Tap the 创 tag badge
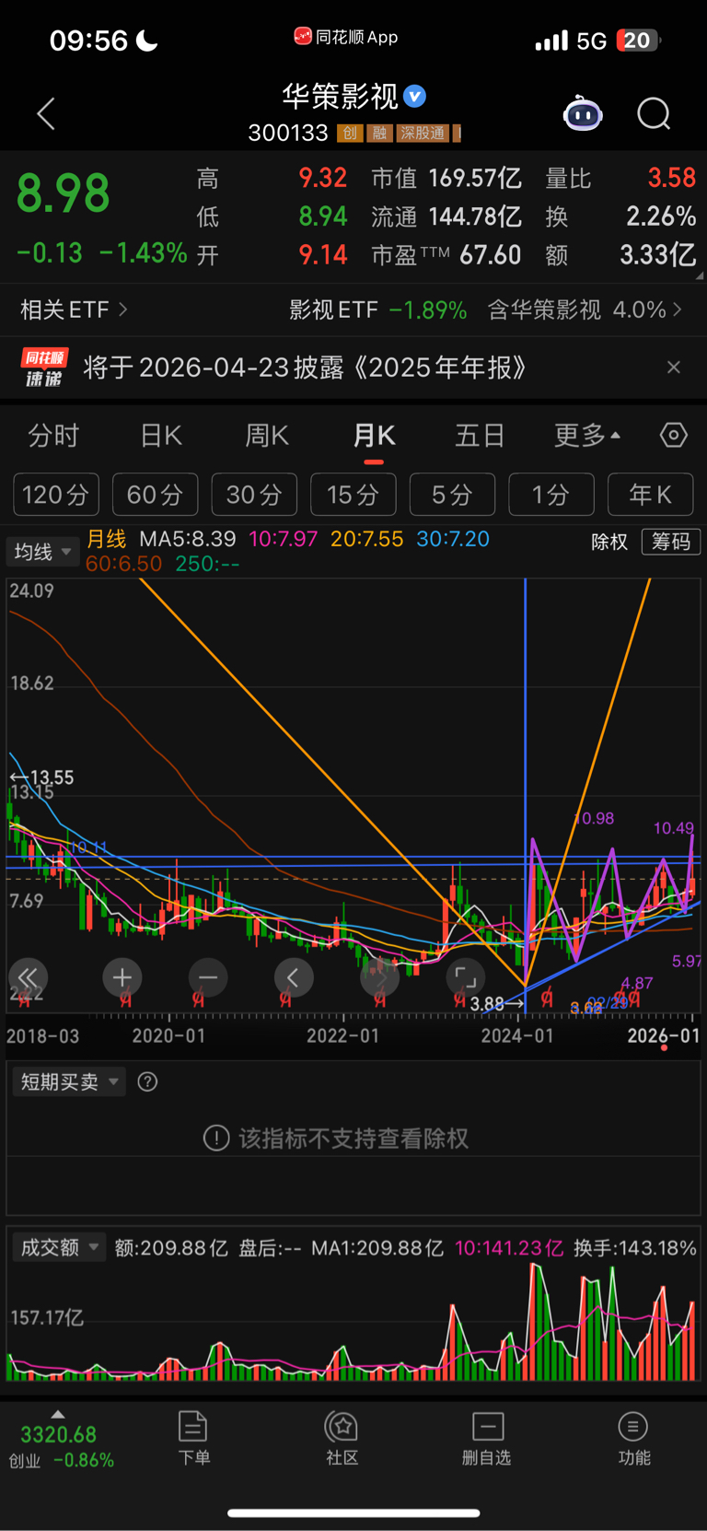Image resolution: width=707 pixels, height=1531 pixels. coord(350,134)
